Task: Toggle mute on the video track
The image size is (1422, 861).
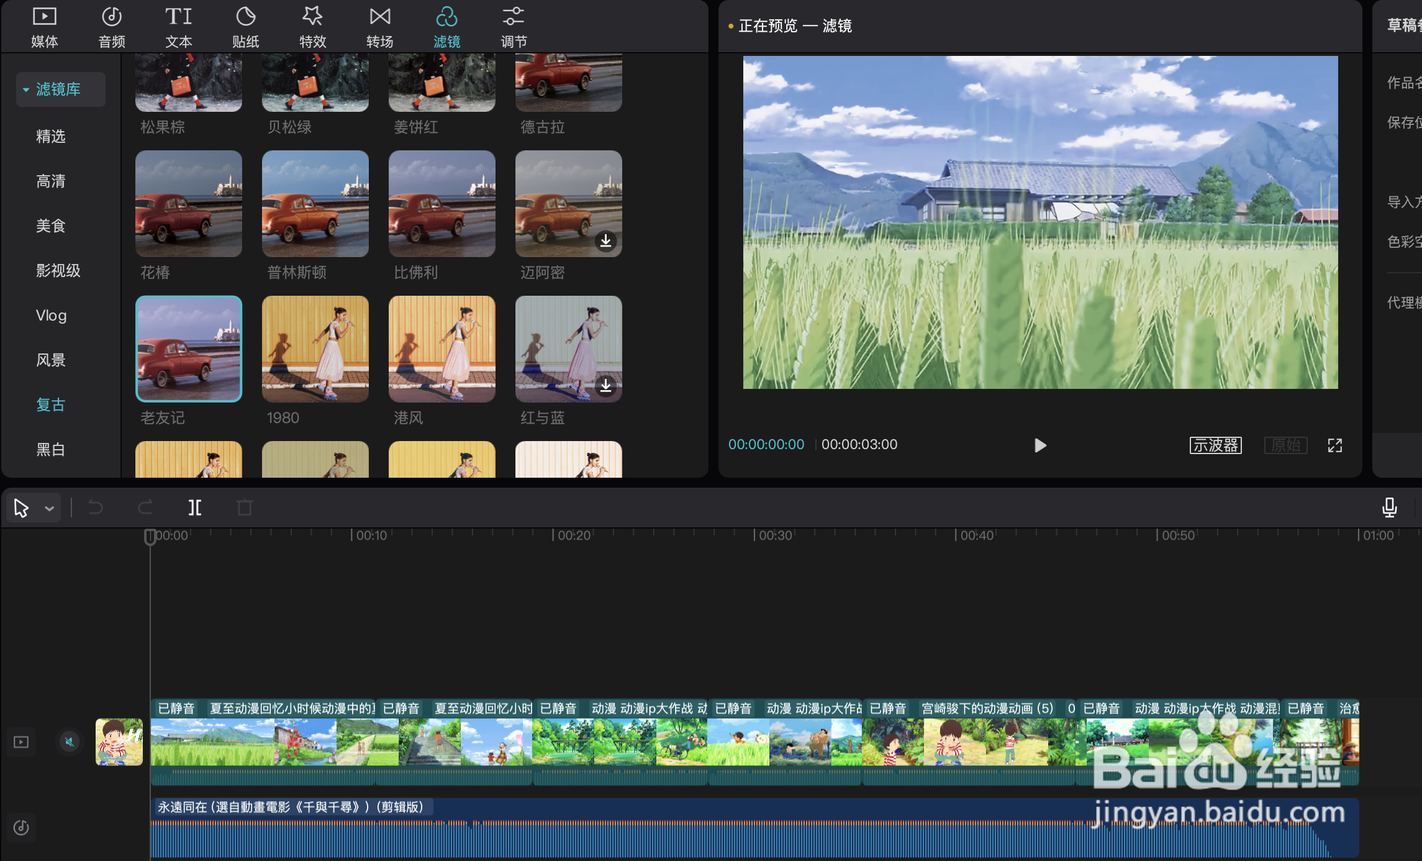Action: coord(70,742)
